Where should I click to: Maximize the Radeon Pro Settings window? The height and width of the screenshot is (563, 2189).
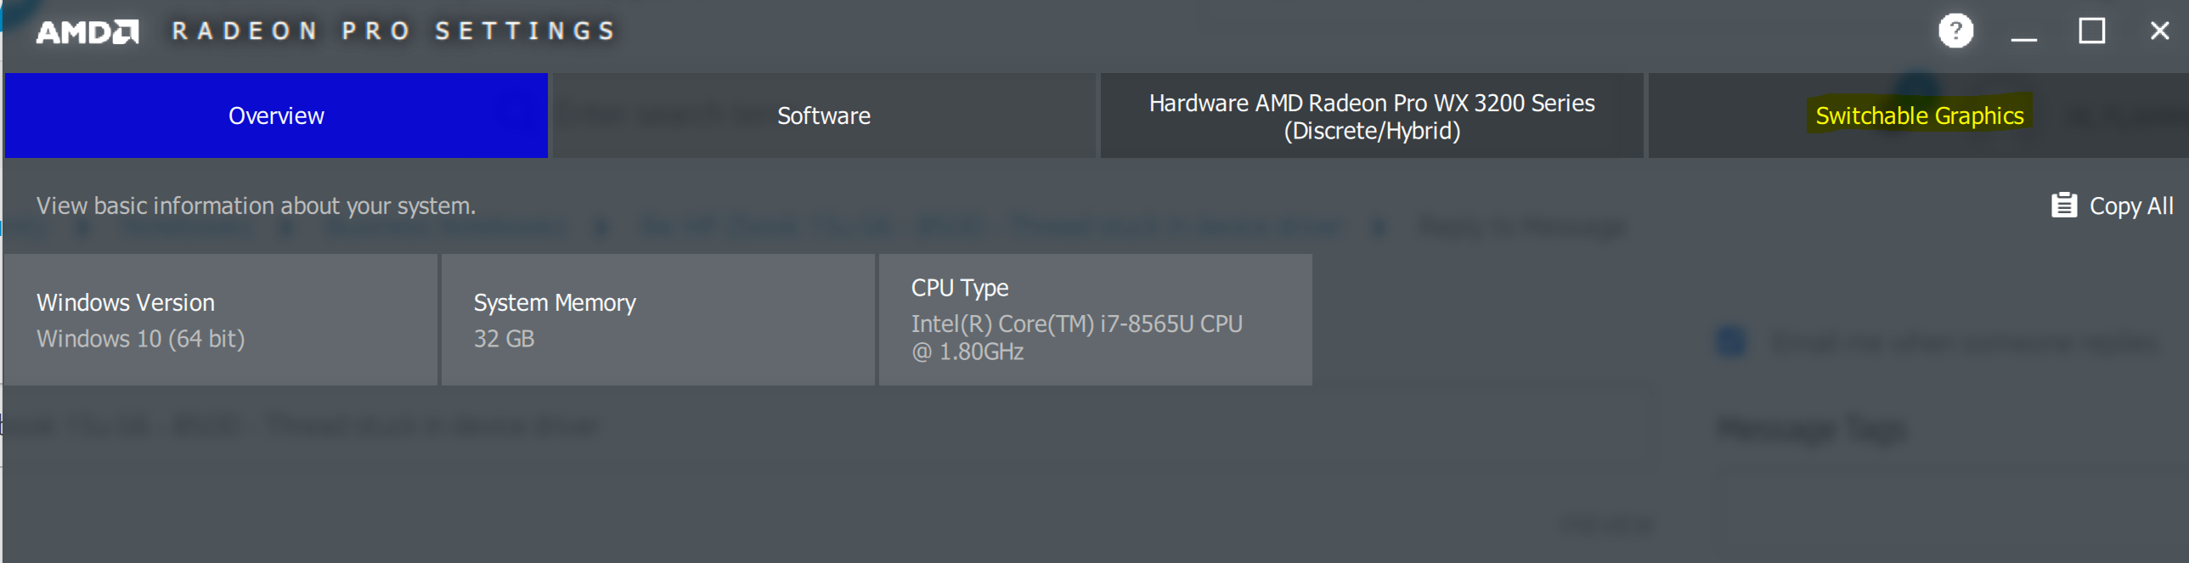(x=2091, y=31)
